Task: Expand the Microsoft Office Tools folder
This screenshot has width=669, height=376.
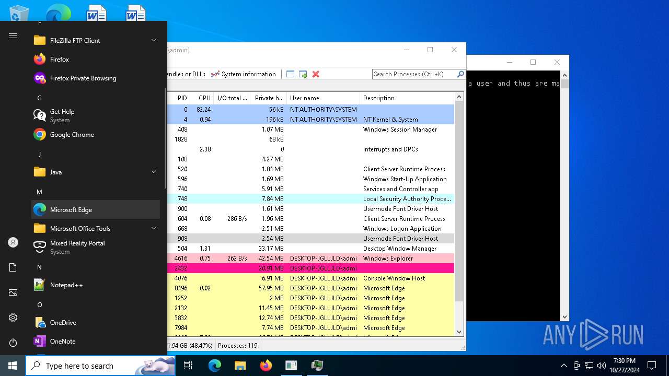Action: point(96,229)
